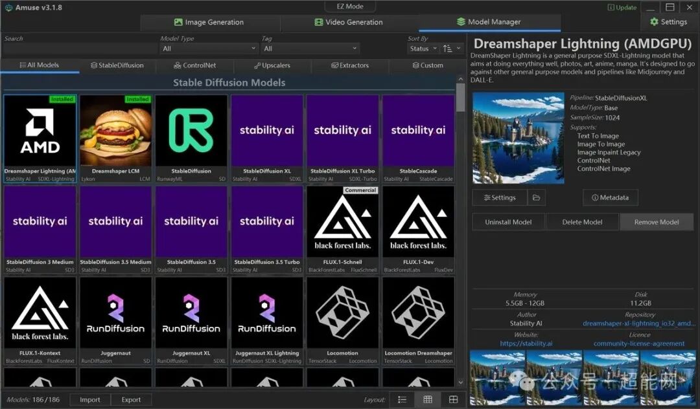Open the model folder icon

[x=536, y=197]
